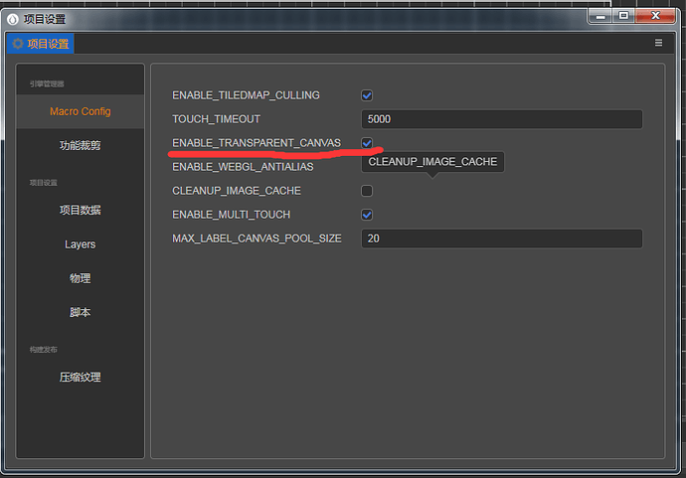Toggle ENABLE_MULTI_TOUCH checkbox

[x=367, y=215]
